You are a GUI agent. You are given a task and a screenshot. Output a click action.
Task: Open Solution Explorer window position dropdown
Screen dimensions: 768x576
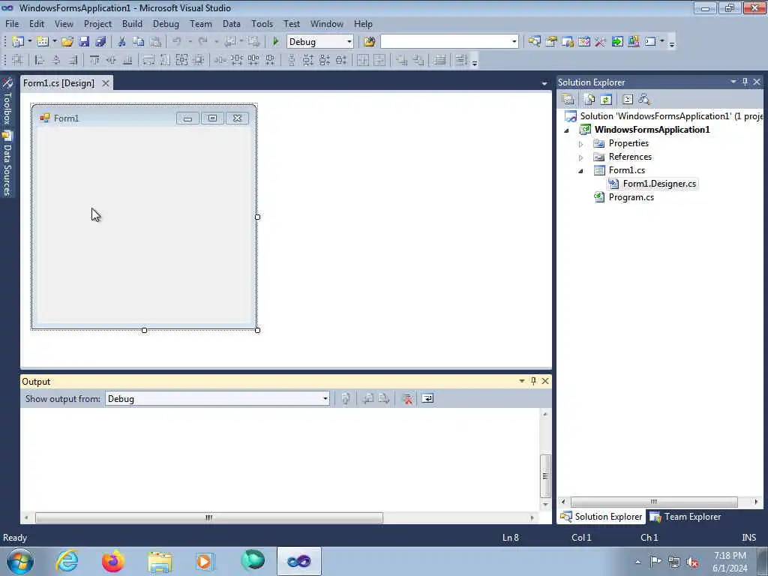pyautogui.click(x=733, y=82)
